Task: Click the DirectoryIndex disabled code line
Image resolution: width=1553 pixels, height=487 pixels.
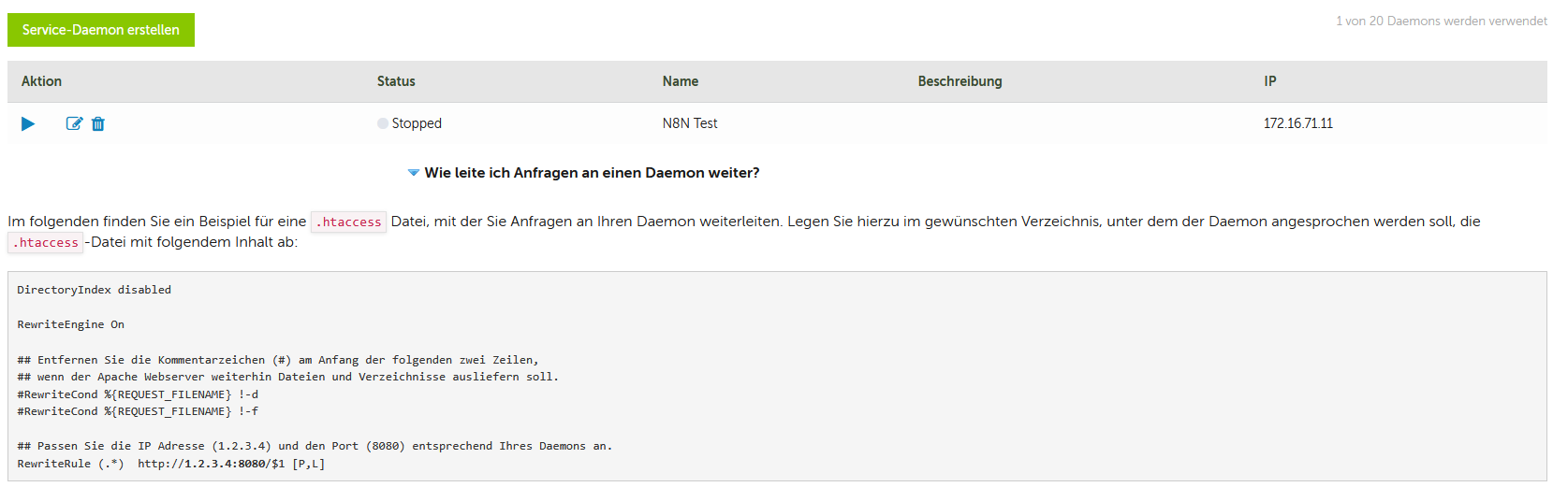Action: click(94, 290)
